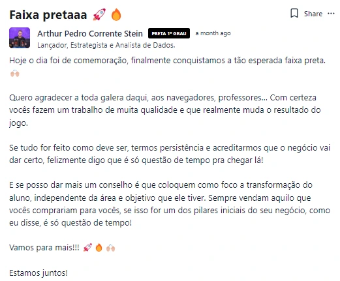Click the paragraph starting 'E se posso dar mais'
This screenshot has width=340, height=281.
(170, 204)
